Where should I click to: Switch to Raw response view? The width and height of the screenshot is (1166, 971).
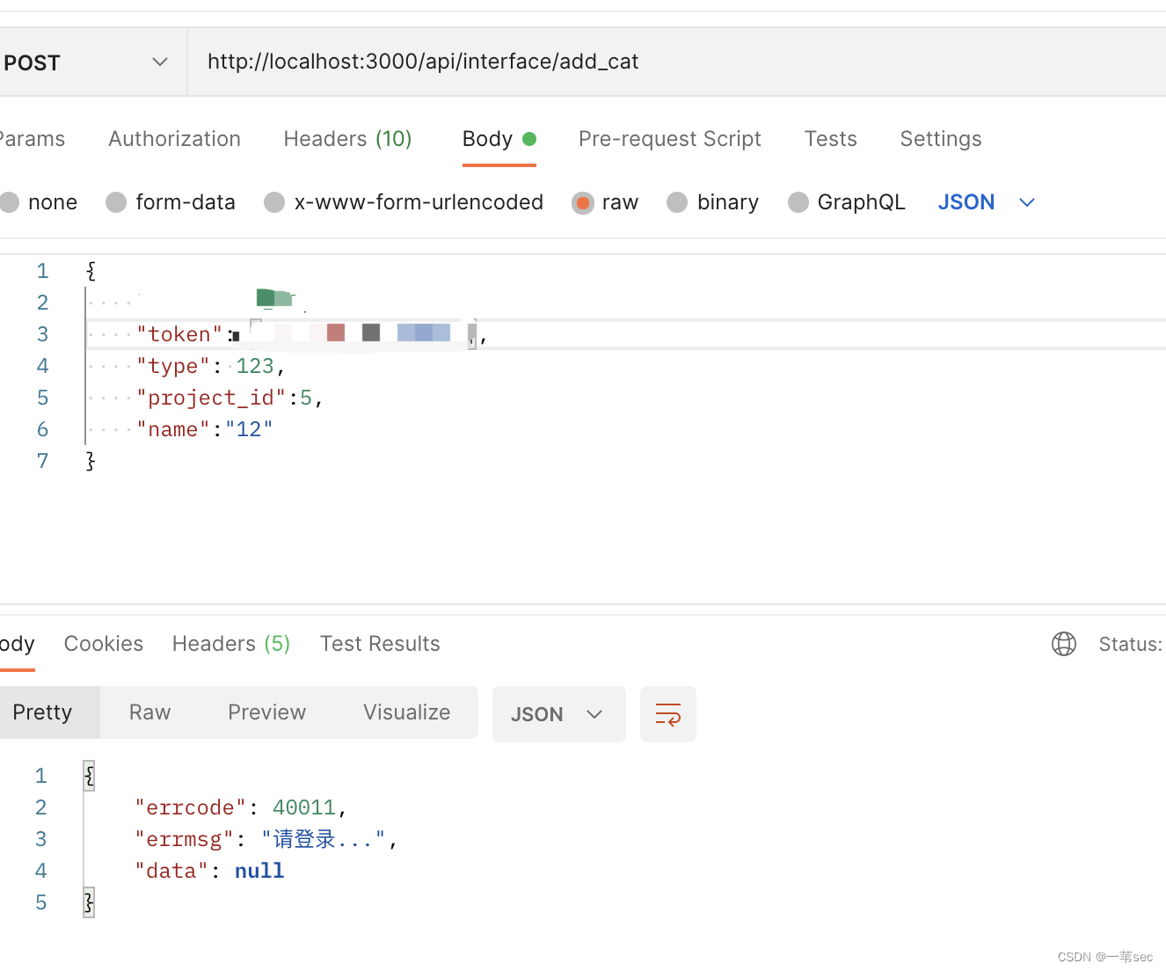coord(149,712)
